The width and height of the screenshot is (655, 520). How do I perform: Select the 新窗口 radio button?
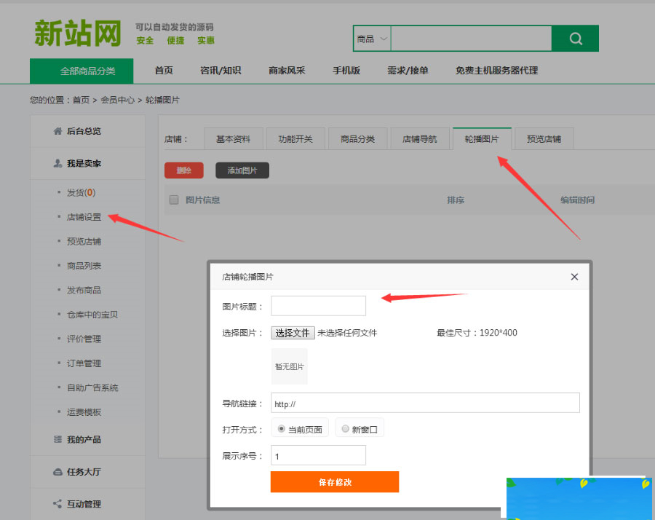[x=345, y=428]
